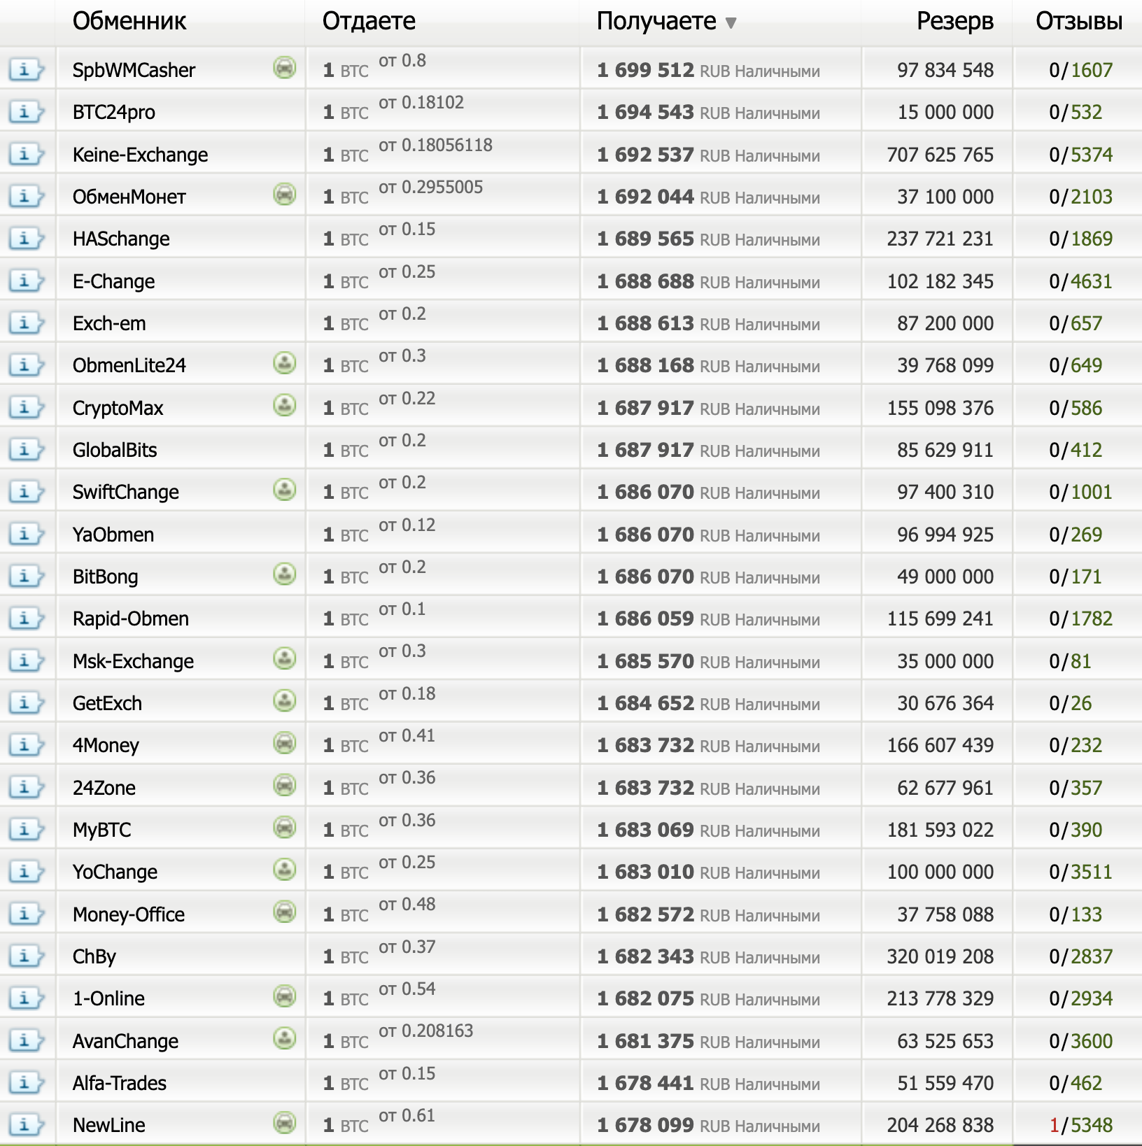
Task: Click person badge icon beside AvanChange
Action: (x=285, y=1038)
